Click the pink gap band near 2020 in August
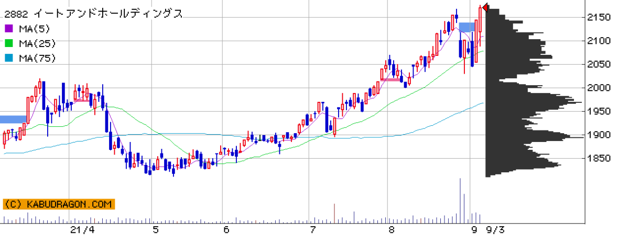This screenshot has width=629, height=236. pyautogui.click(x=390, y=80)
